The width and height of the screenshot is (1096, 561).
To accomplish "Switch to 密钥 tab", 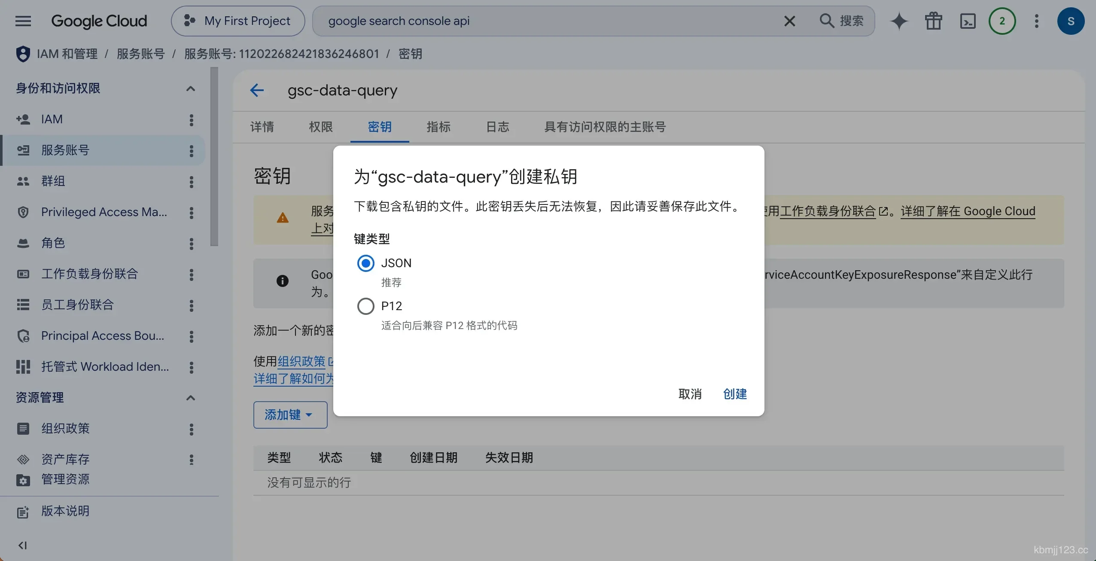I will coord(380,127).
